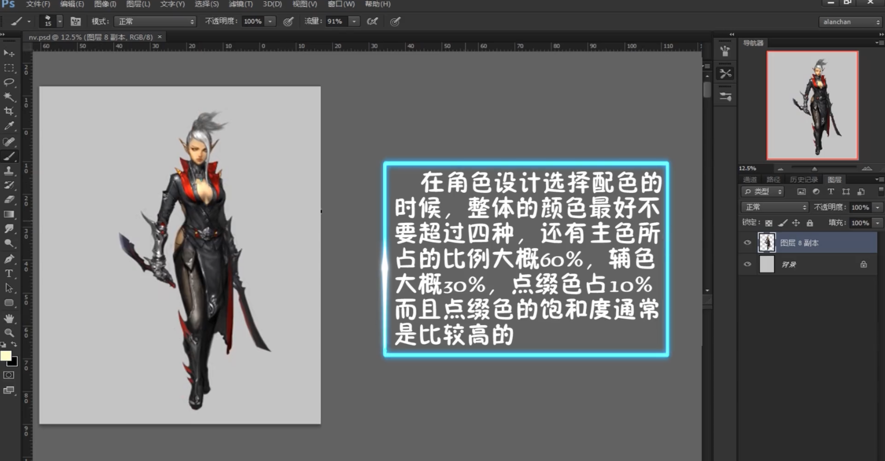Open the Tool Presets collapsed panel icon
This screenshot has height=461, width=885.
point(725,74)
